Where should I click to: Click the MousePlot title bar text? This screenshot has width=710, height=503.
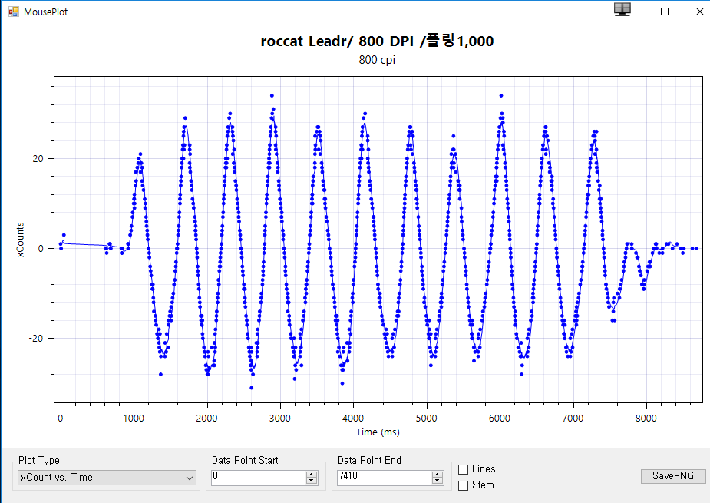click(x=45, y=12)
